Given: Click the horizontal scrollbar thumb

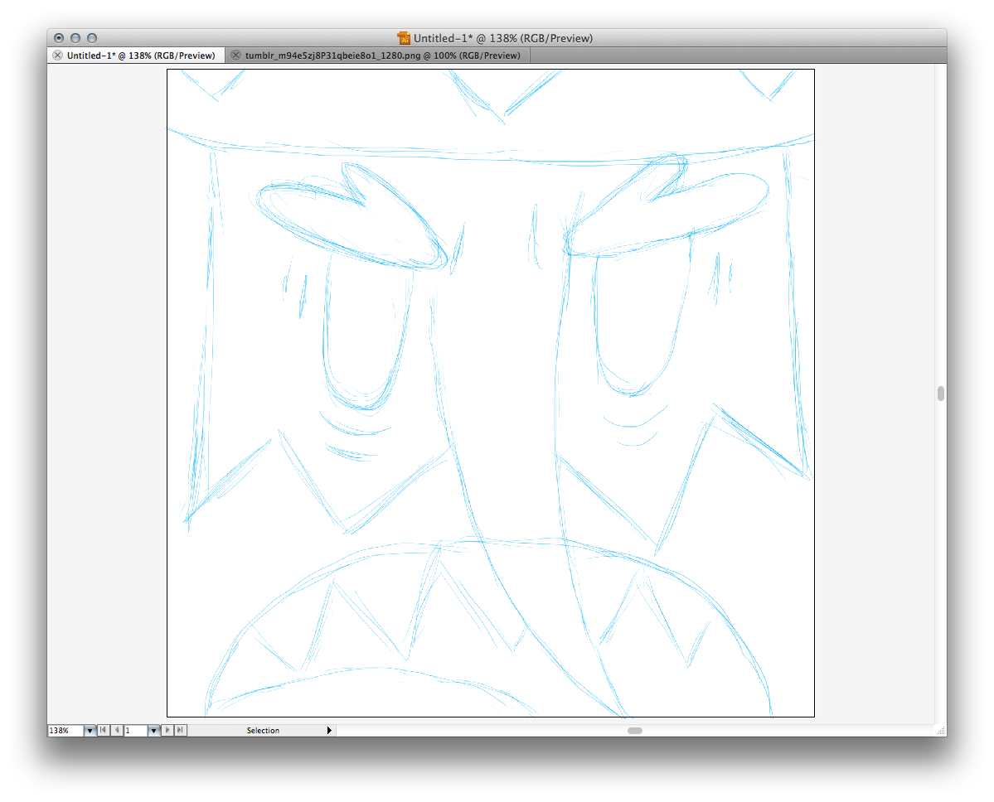Looking at the screenshot, I should click(634, 731).
